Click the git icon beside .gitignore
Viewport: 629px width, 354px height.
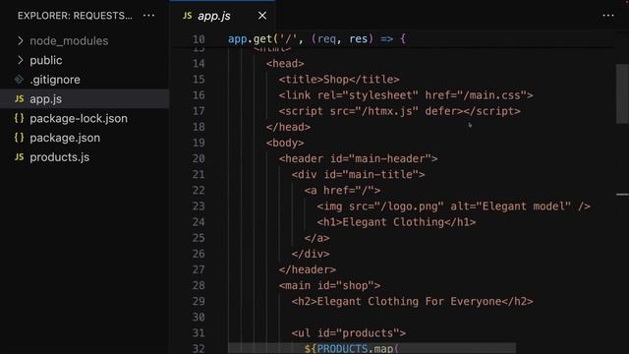click(x=20, y=80)
